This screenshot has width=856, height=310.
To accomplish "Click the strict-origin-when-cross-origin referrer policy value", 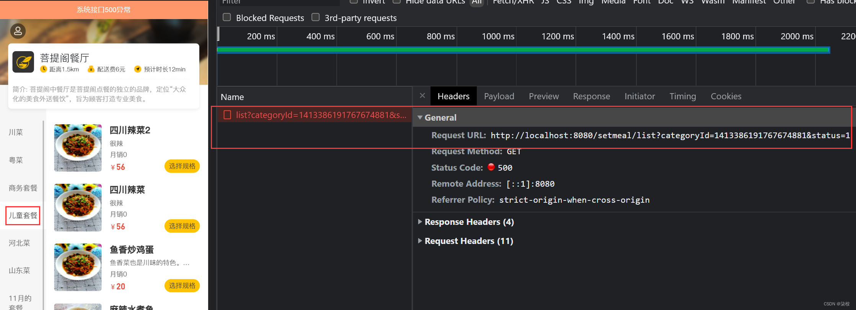I will click(574, 200).
